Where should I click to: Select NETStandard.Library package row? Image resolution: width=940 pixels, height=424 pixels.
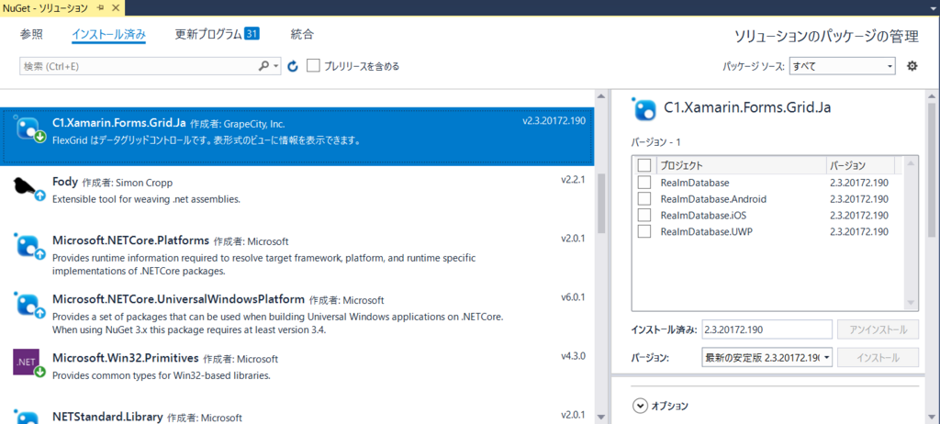[297, 414]
